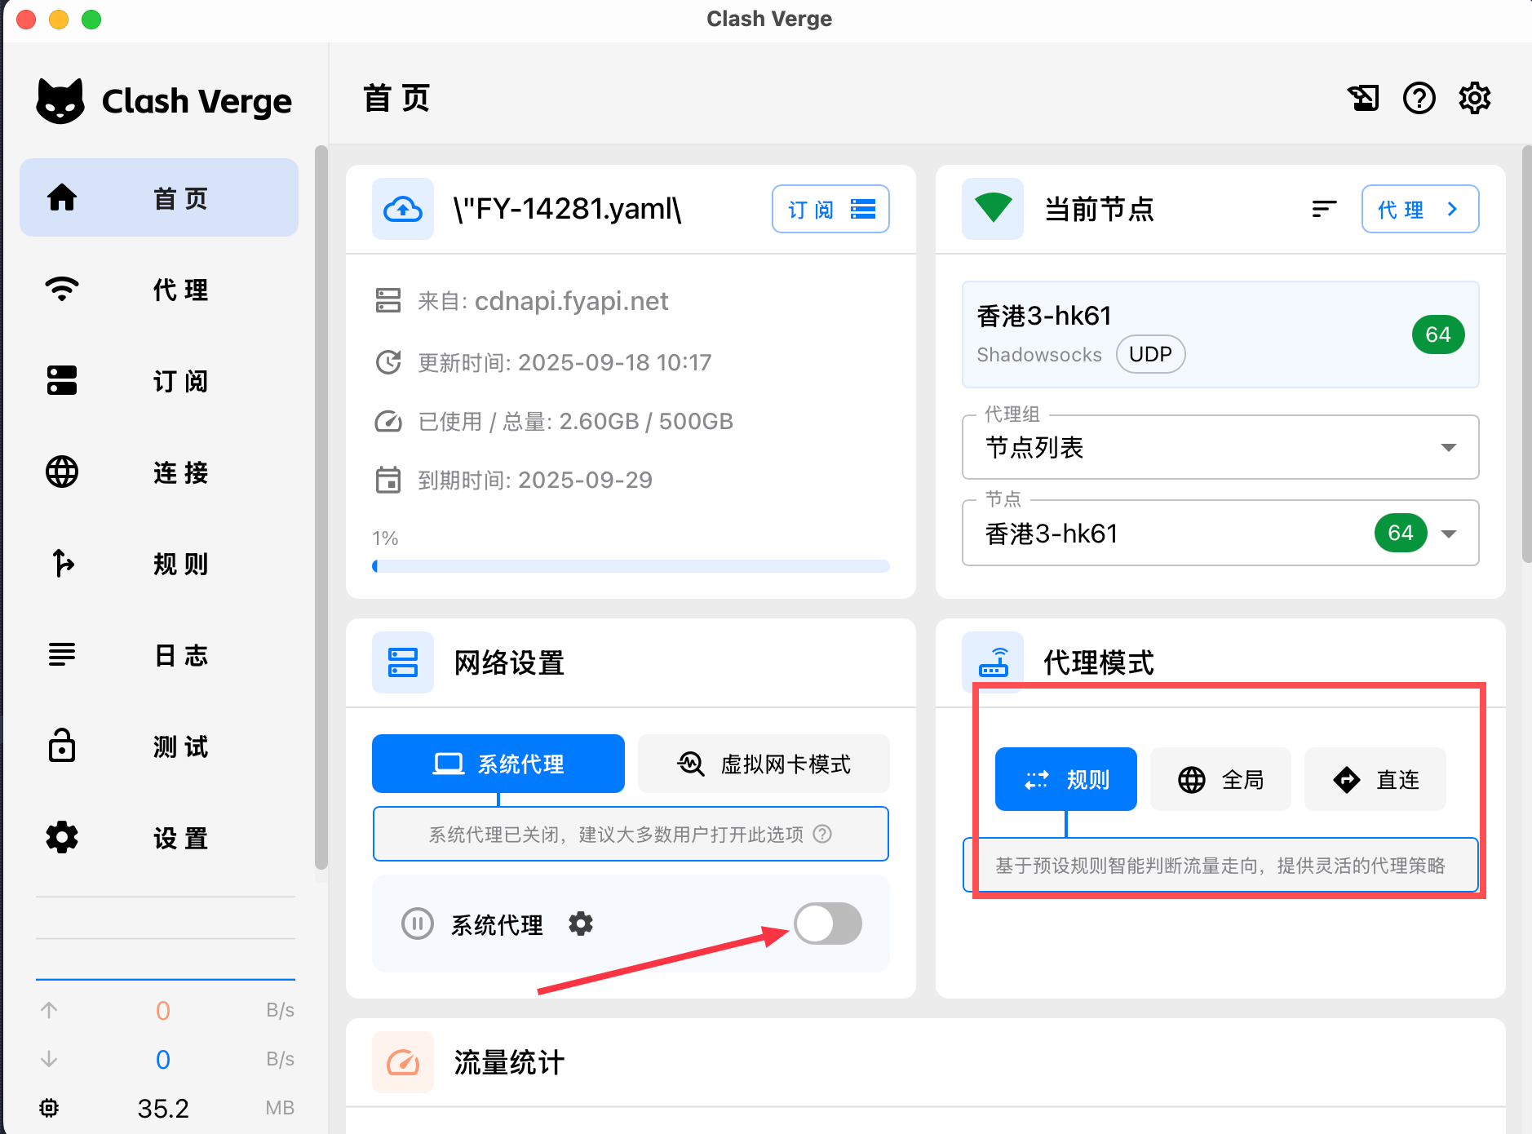This screenshot has height=1134, width=1532.
Task: Click the green wifi signal node icon
Action: (x=993, y=209)
